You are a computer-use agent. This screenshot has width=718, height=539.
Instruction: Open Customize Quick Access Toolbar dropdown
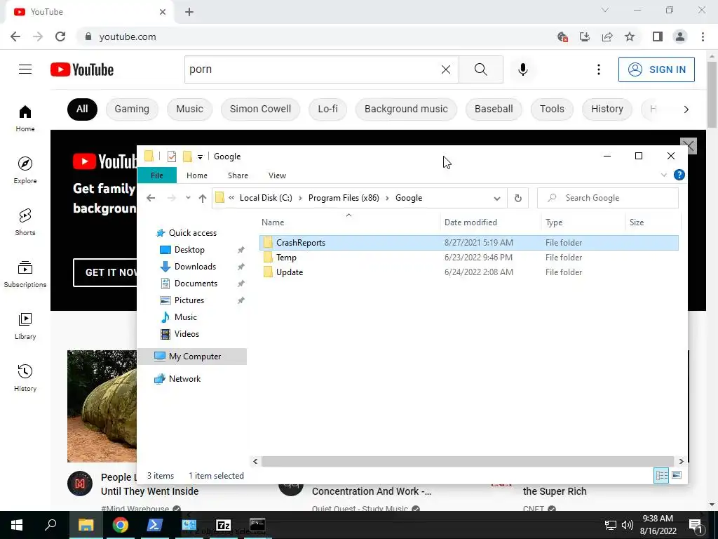coord(200,157)
